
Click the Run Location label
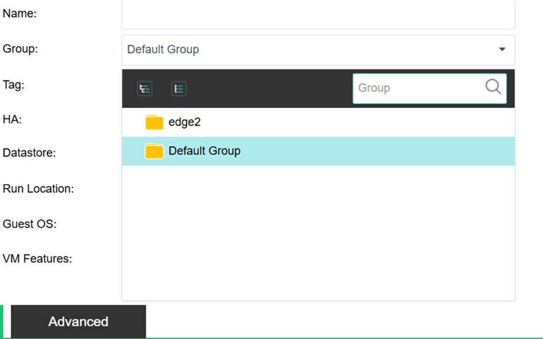tap(38, 189)
